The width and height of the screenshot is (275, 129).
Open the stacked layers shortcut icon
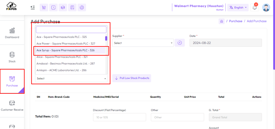coord(63,8)
